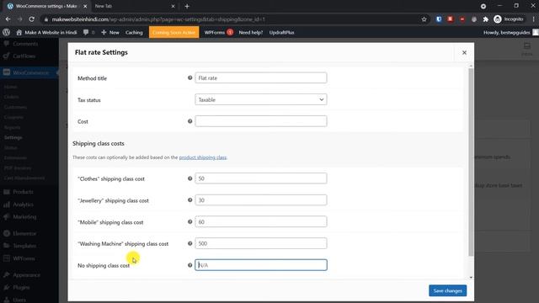Click the browser address bar URL
The image size is (539, 303).
[x=158, y=19]
